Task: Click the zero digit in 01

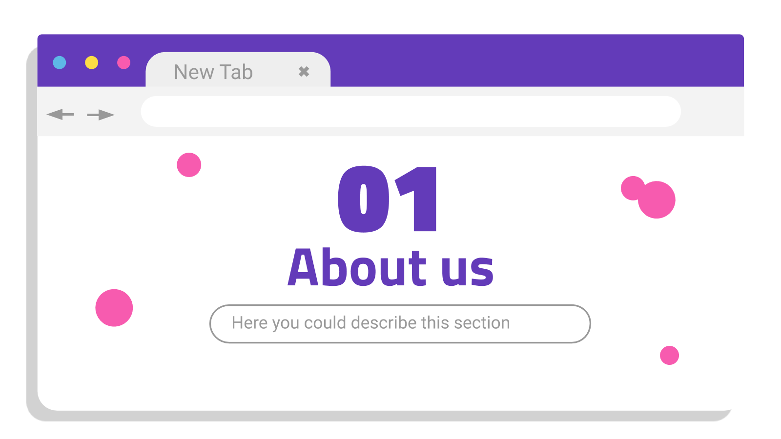Action: pyautogui.click(x=364, y=199)
